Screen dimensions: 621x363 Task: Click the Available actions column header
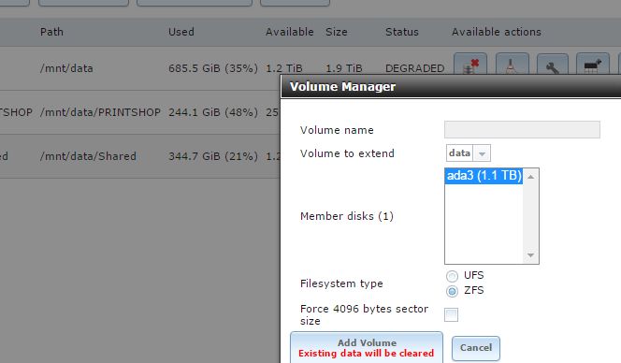[497, 32]
